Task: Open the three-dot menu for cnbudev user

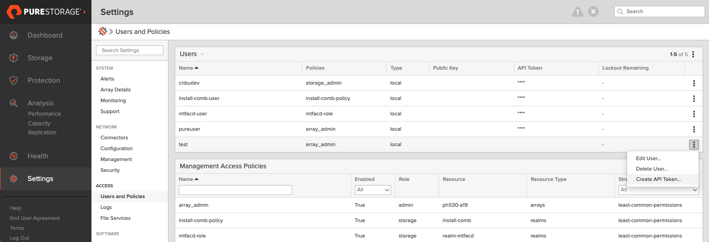Action: click(x=694, y=83)
